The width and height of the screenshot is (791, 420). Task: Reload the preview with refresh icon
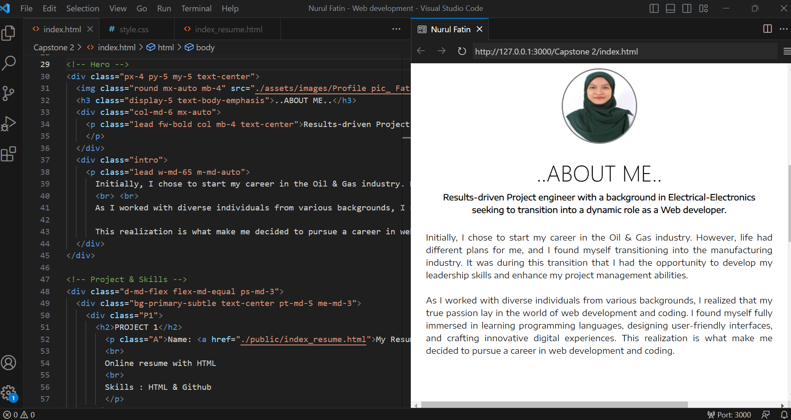[x=462, y=51]
